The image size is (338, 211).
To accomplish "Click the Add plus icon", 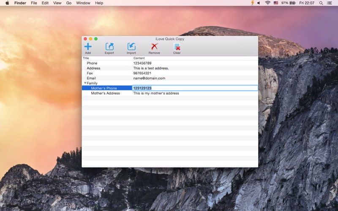I will pos(88,46).
